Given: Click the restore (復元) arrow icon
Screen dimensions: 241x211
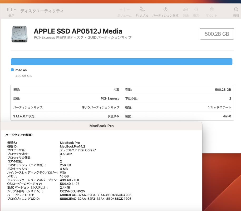Looking at the screenshot, I should coord(196,9).
